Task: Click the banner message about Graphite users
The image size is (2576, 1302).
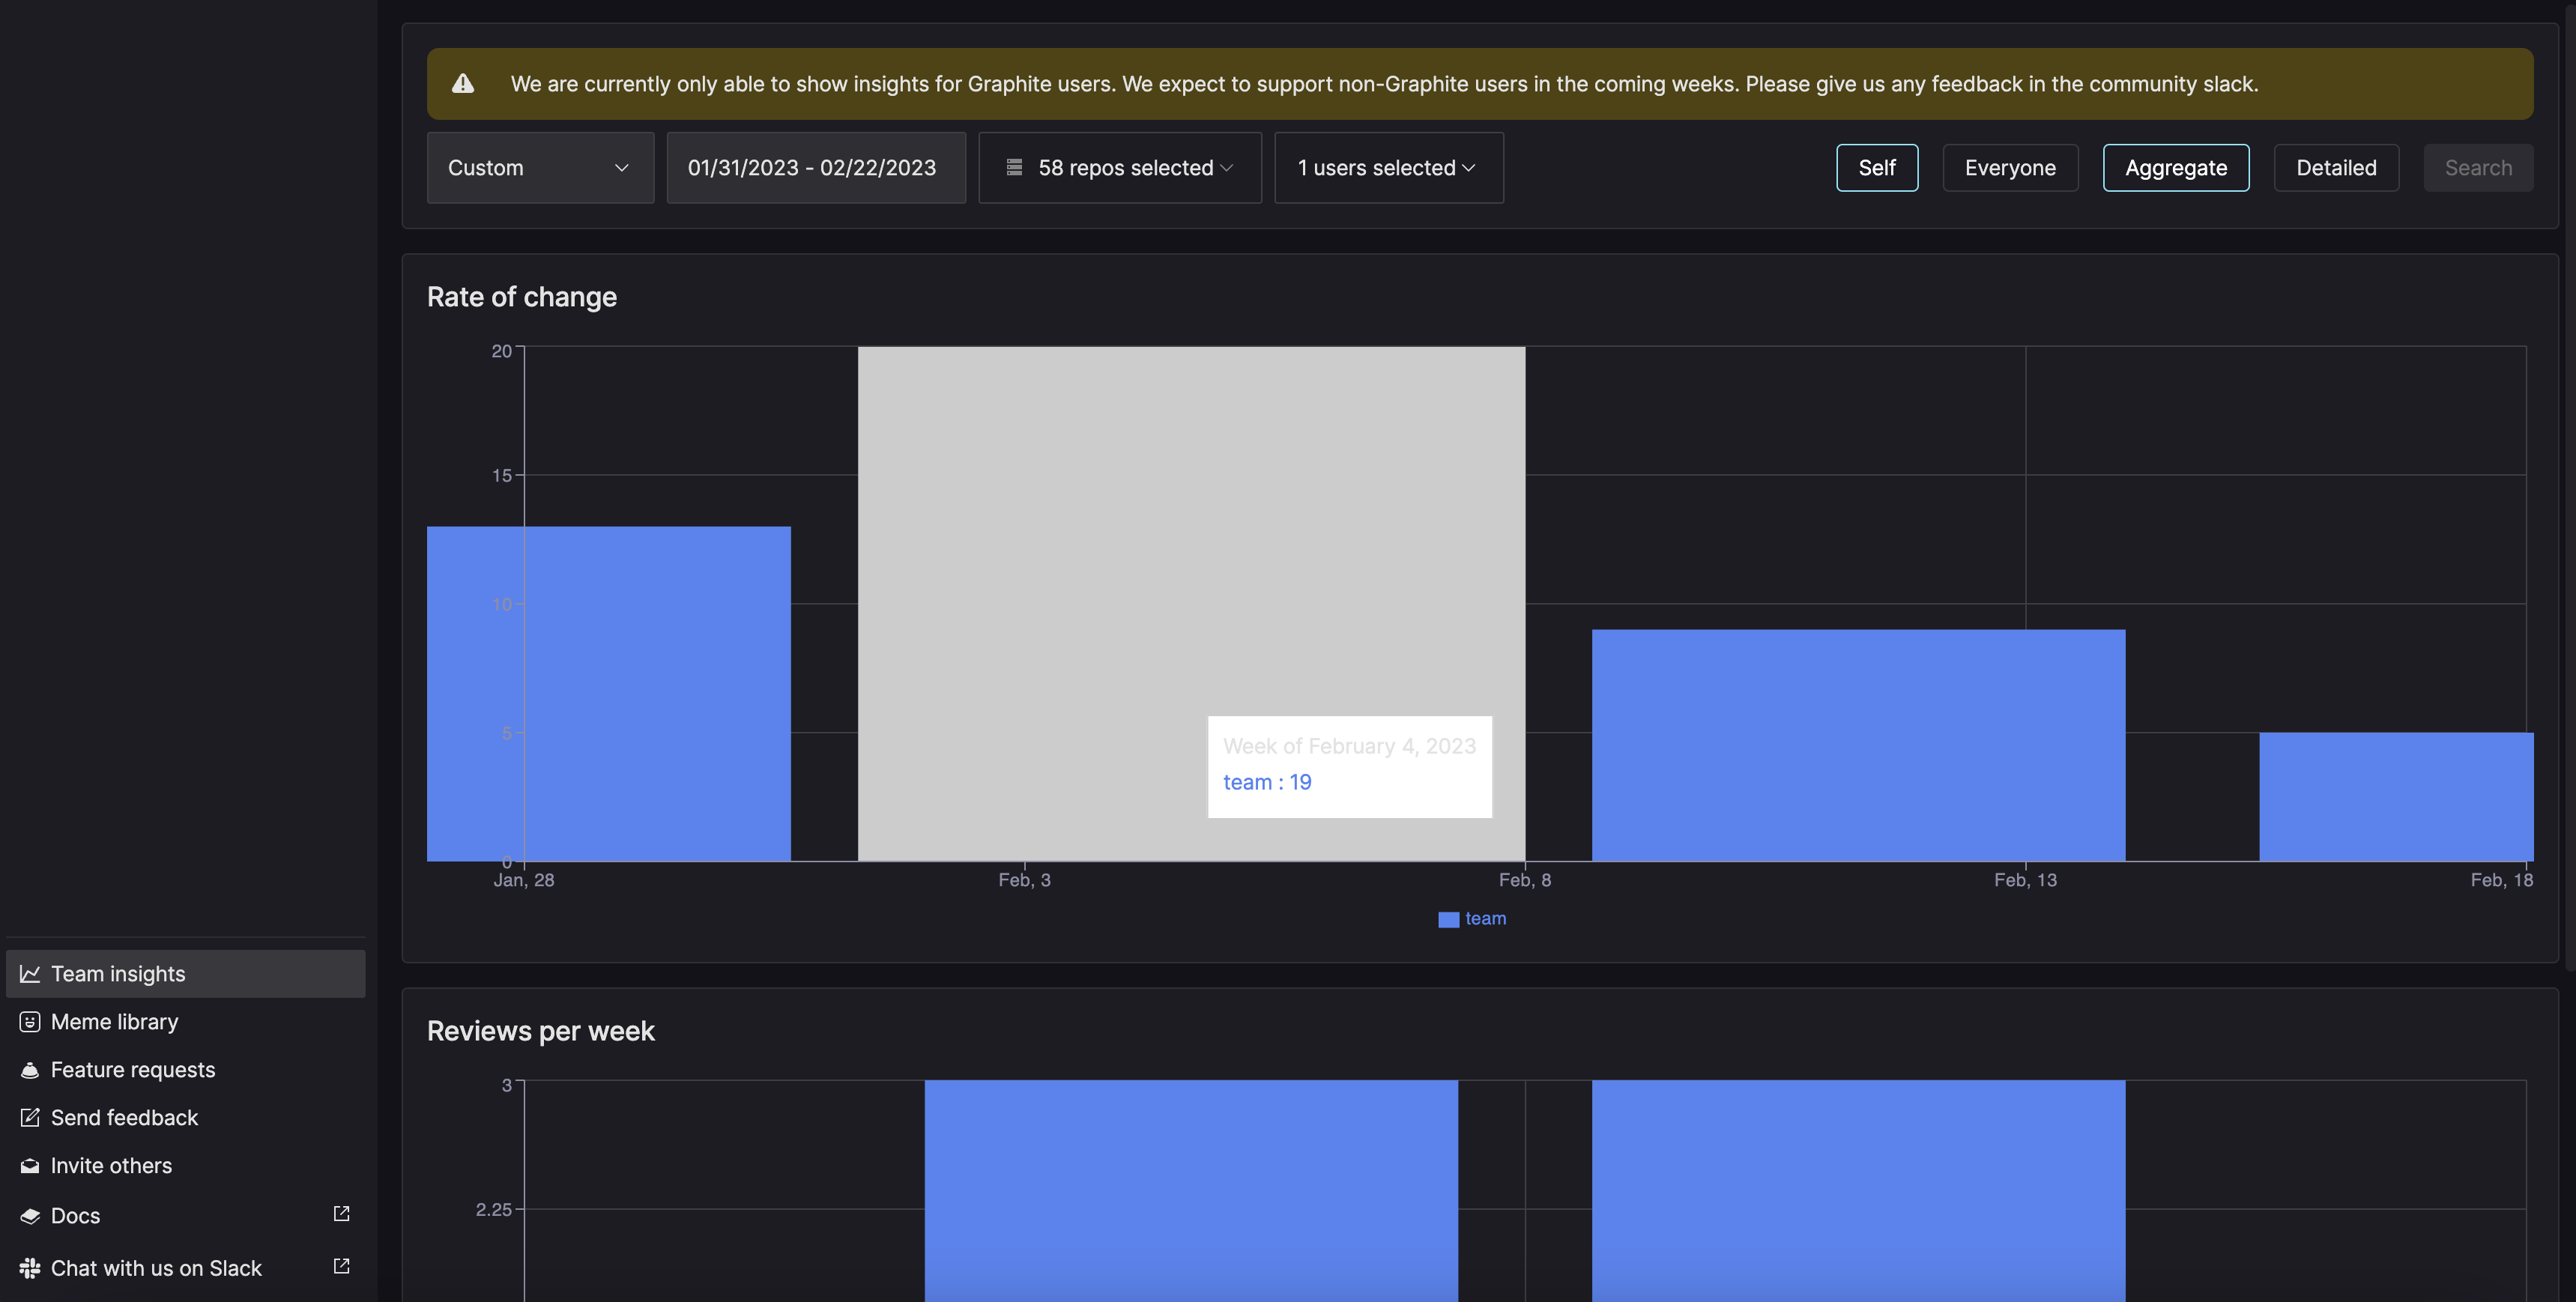Action: click(x=1384, y=84)
